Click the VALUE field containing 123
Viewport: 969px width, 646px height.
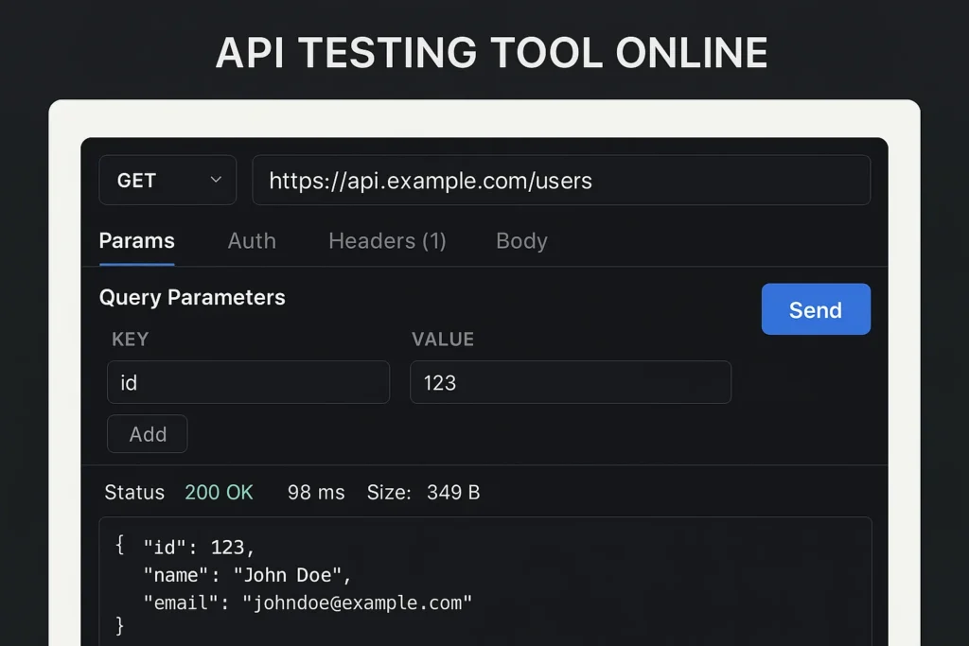pyautogui.click(x=570, y=382)
